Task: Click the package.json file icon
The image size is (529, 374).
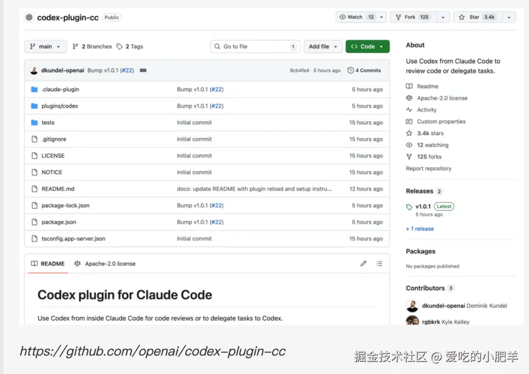Action: click(x=34, y=222)
